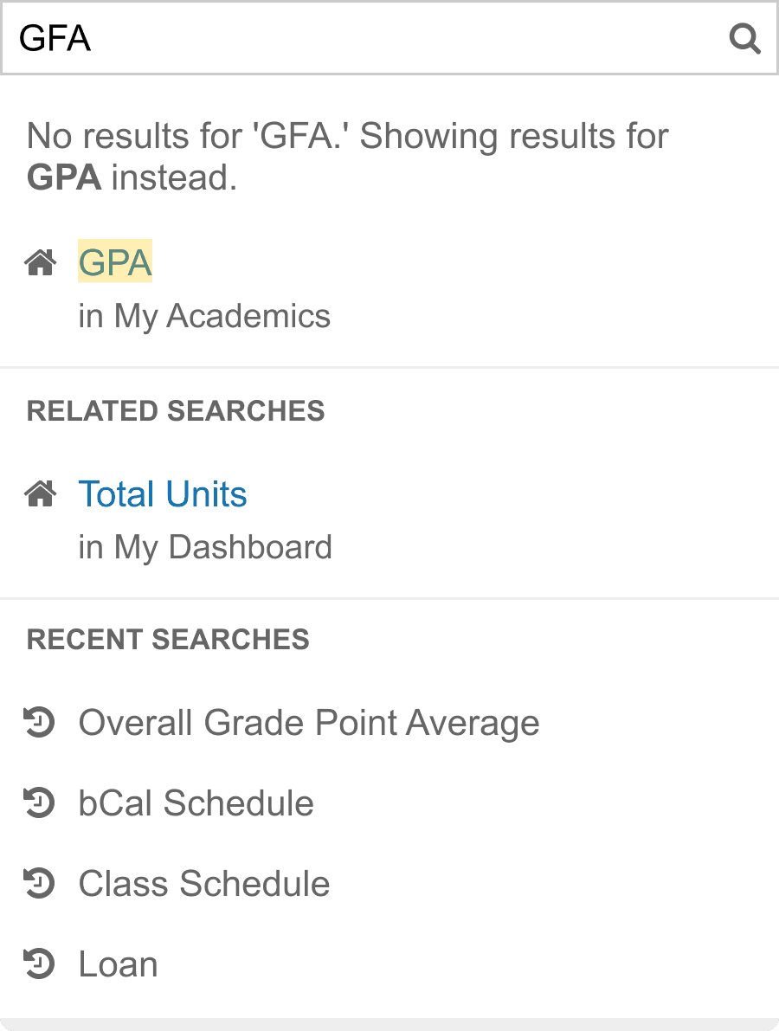Select recent search Overall Grade Point Average

(x=309, y=723)
